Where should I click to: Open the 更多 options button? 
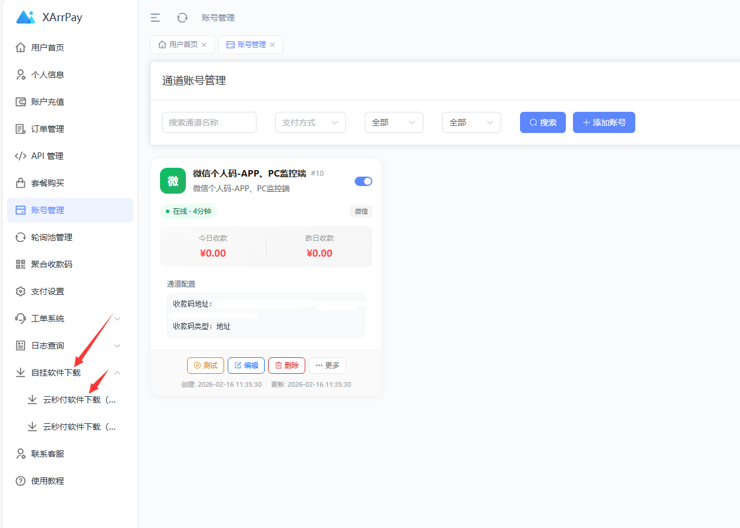click(328, 366)
